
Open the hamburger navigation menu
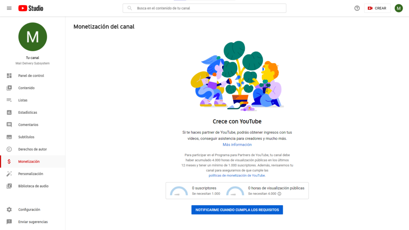click(9, 8)
